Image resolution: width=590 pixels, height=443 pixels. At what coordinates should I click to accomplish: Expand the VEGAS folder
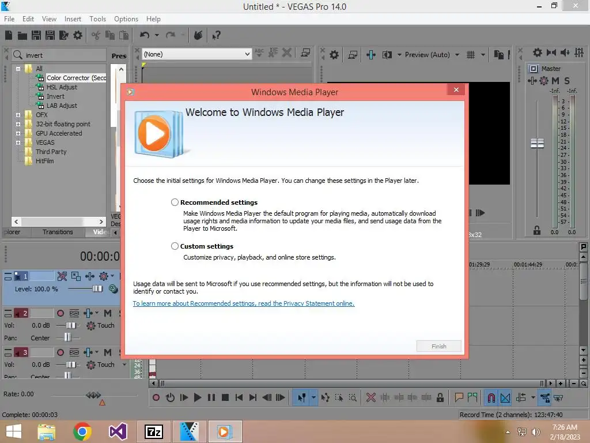(x=18, y=143)
